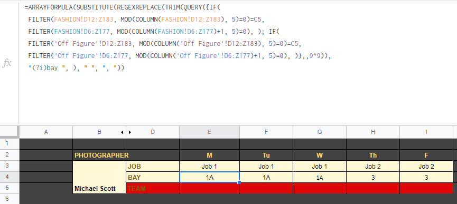Click the Michael Scott name cell

pos(99,177)
